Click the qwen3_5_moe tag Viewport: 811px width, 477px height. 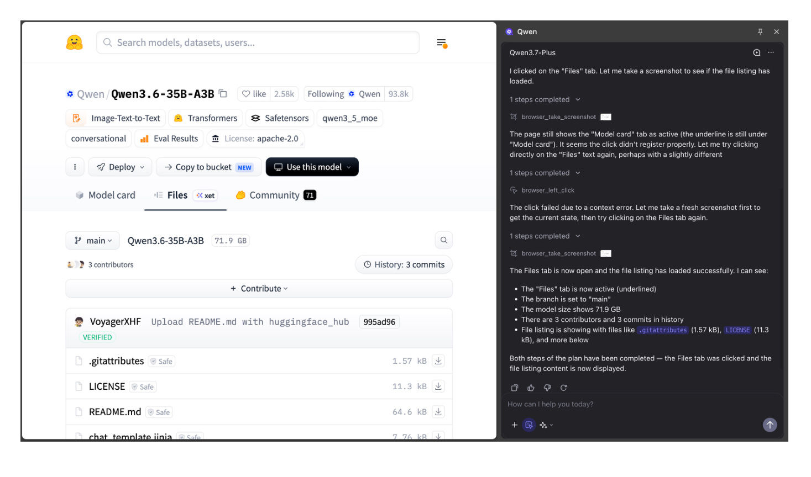350,118
